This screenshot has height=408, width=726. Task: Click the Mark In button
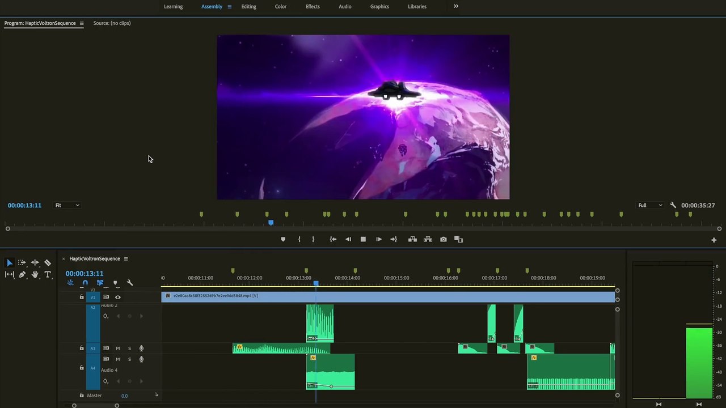(299, 239)
